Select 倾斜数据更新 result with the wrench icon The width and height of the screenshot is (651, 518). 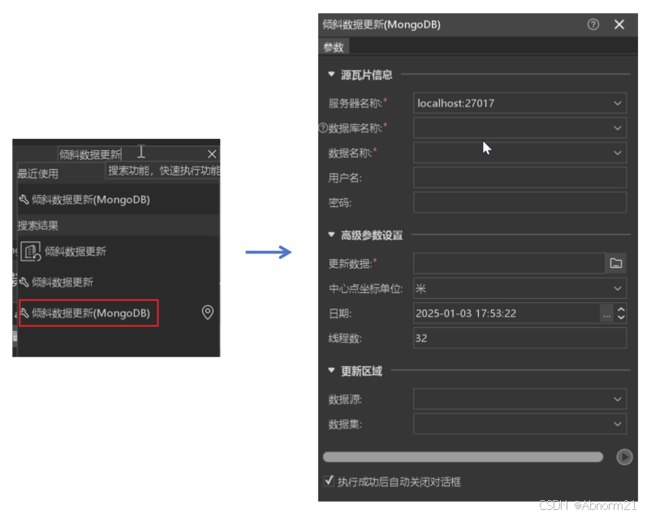56,283
